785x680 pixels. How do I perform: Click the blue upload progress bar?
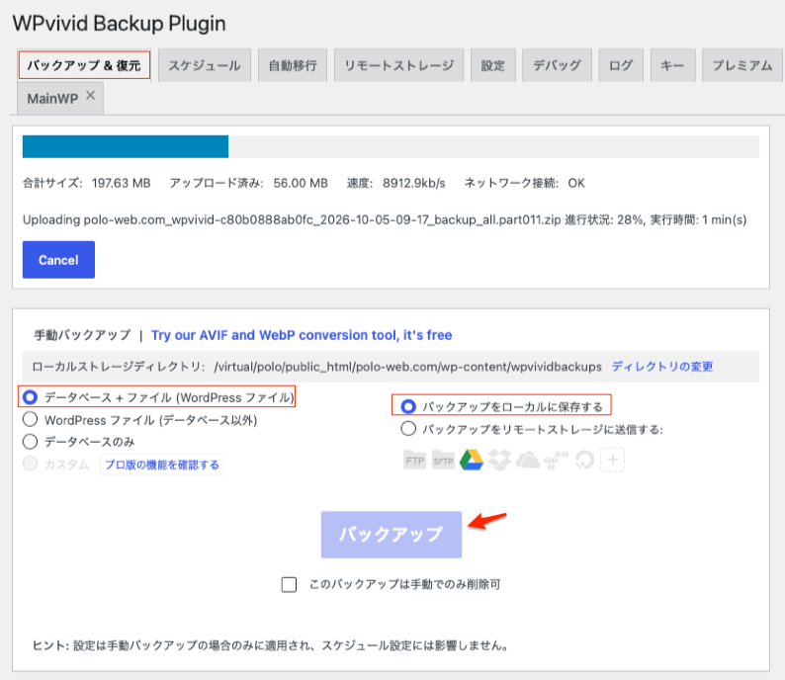click(x=126, y=146)
